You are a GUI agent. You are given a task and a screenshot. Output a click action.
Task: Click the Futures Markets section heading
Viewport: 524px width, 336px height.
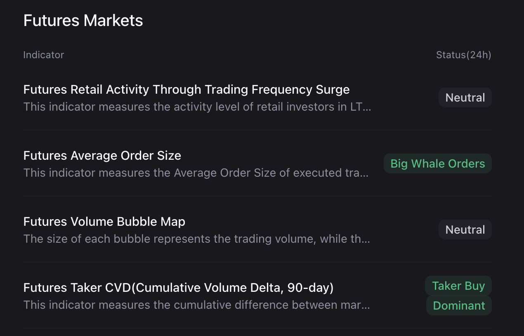(83, 20)
